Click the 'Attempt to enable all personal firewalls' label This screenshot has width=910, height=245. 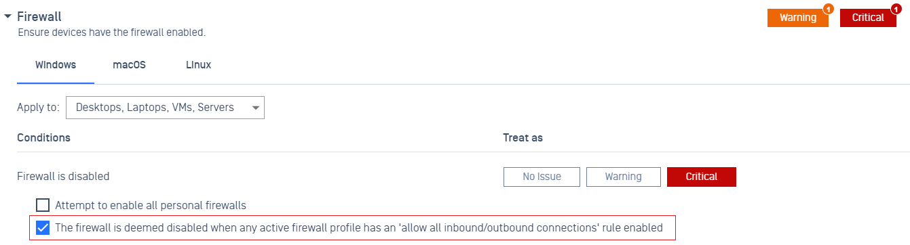tap(150, 205)
